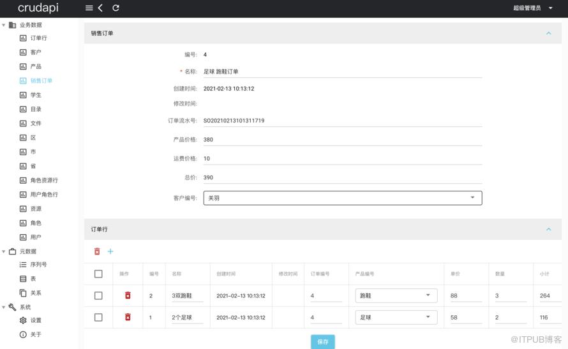The image size is (568, 349).
Task: Collapse the 订单行 panel
Action: click(x=548, y=230)
